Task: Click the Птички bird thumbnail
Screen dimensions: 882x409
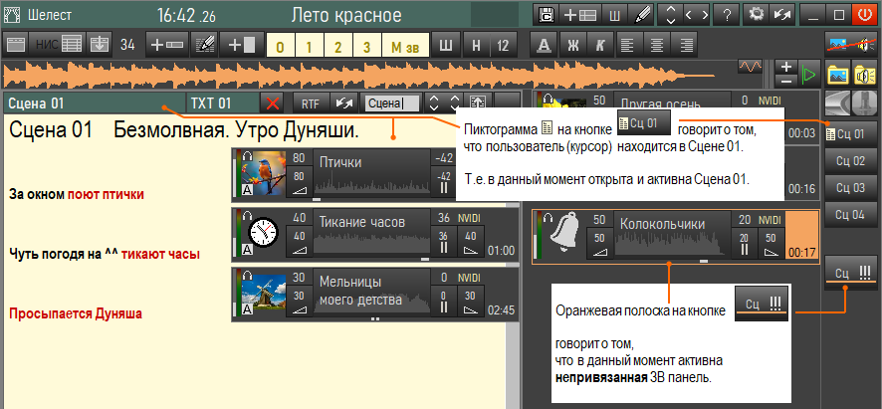Action: 263,174
